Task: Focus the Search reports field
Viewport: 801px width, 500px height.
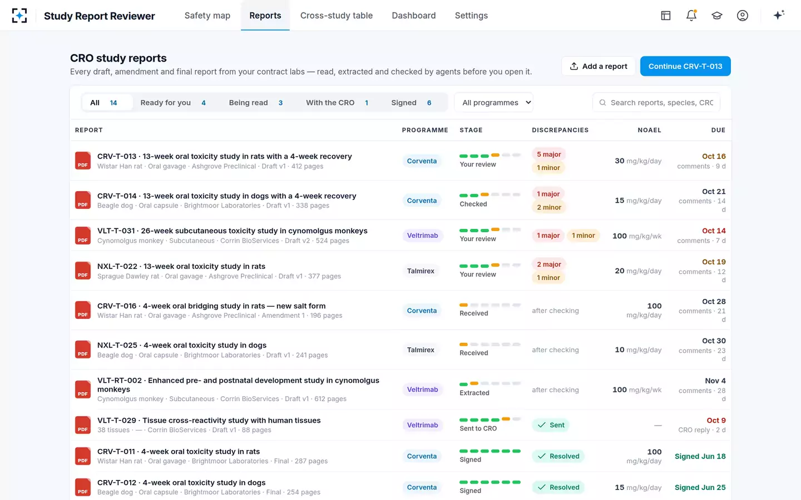Action: click(657, 103)
